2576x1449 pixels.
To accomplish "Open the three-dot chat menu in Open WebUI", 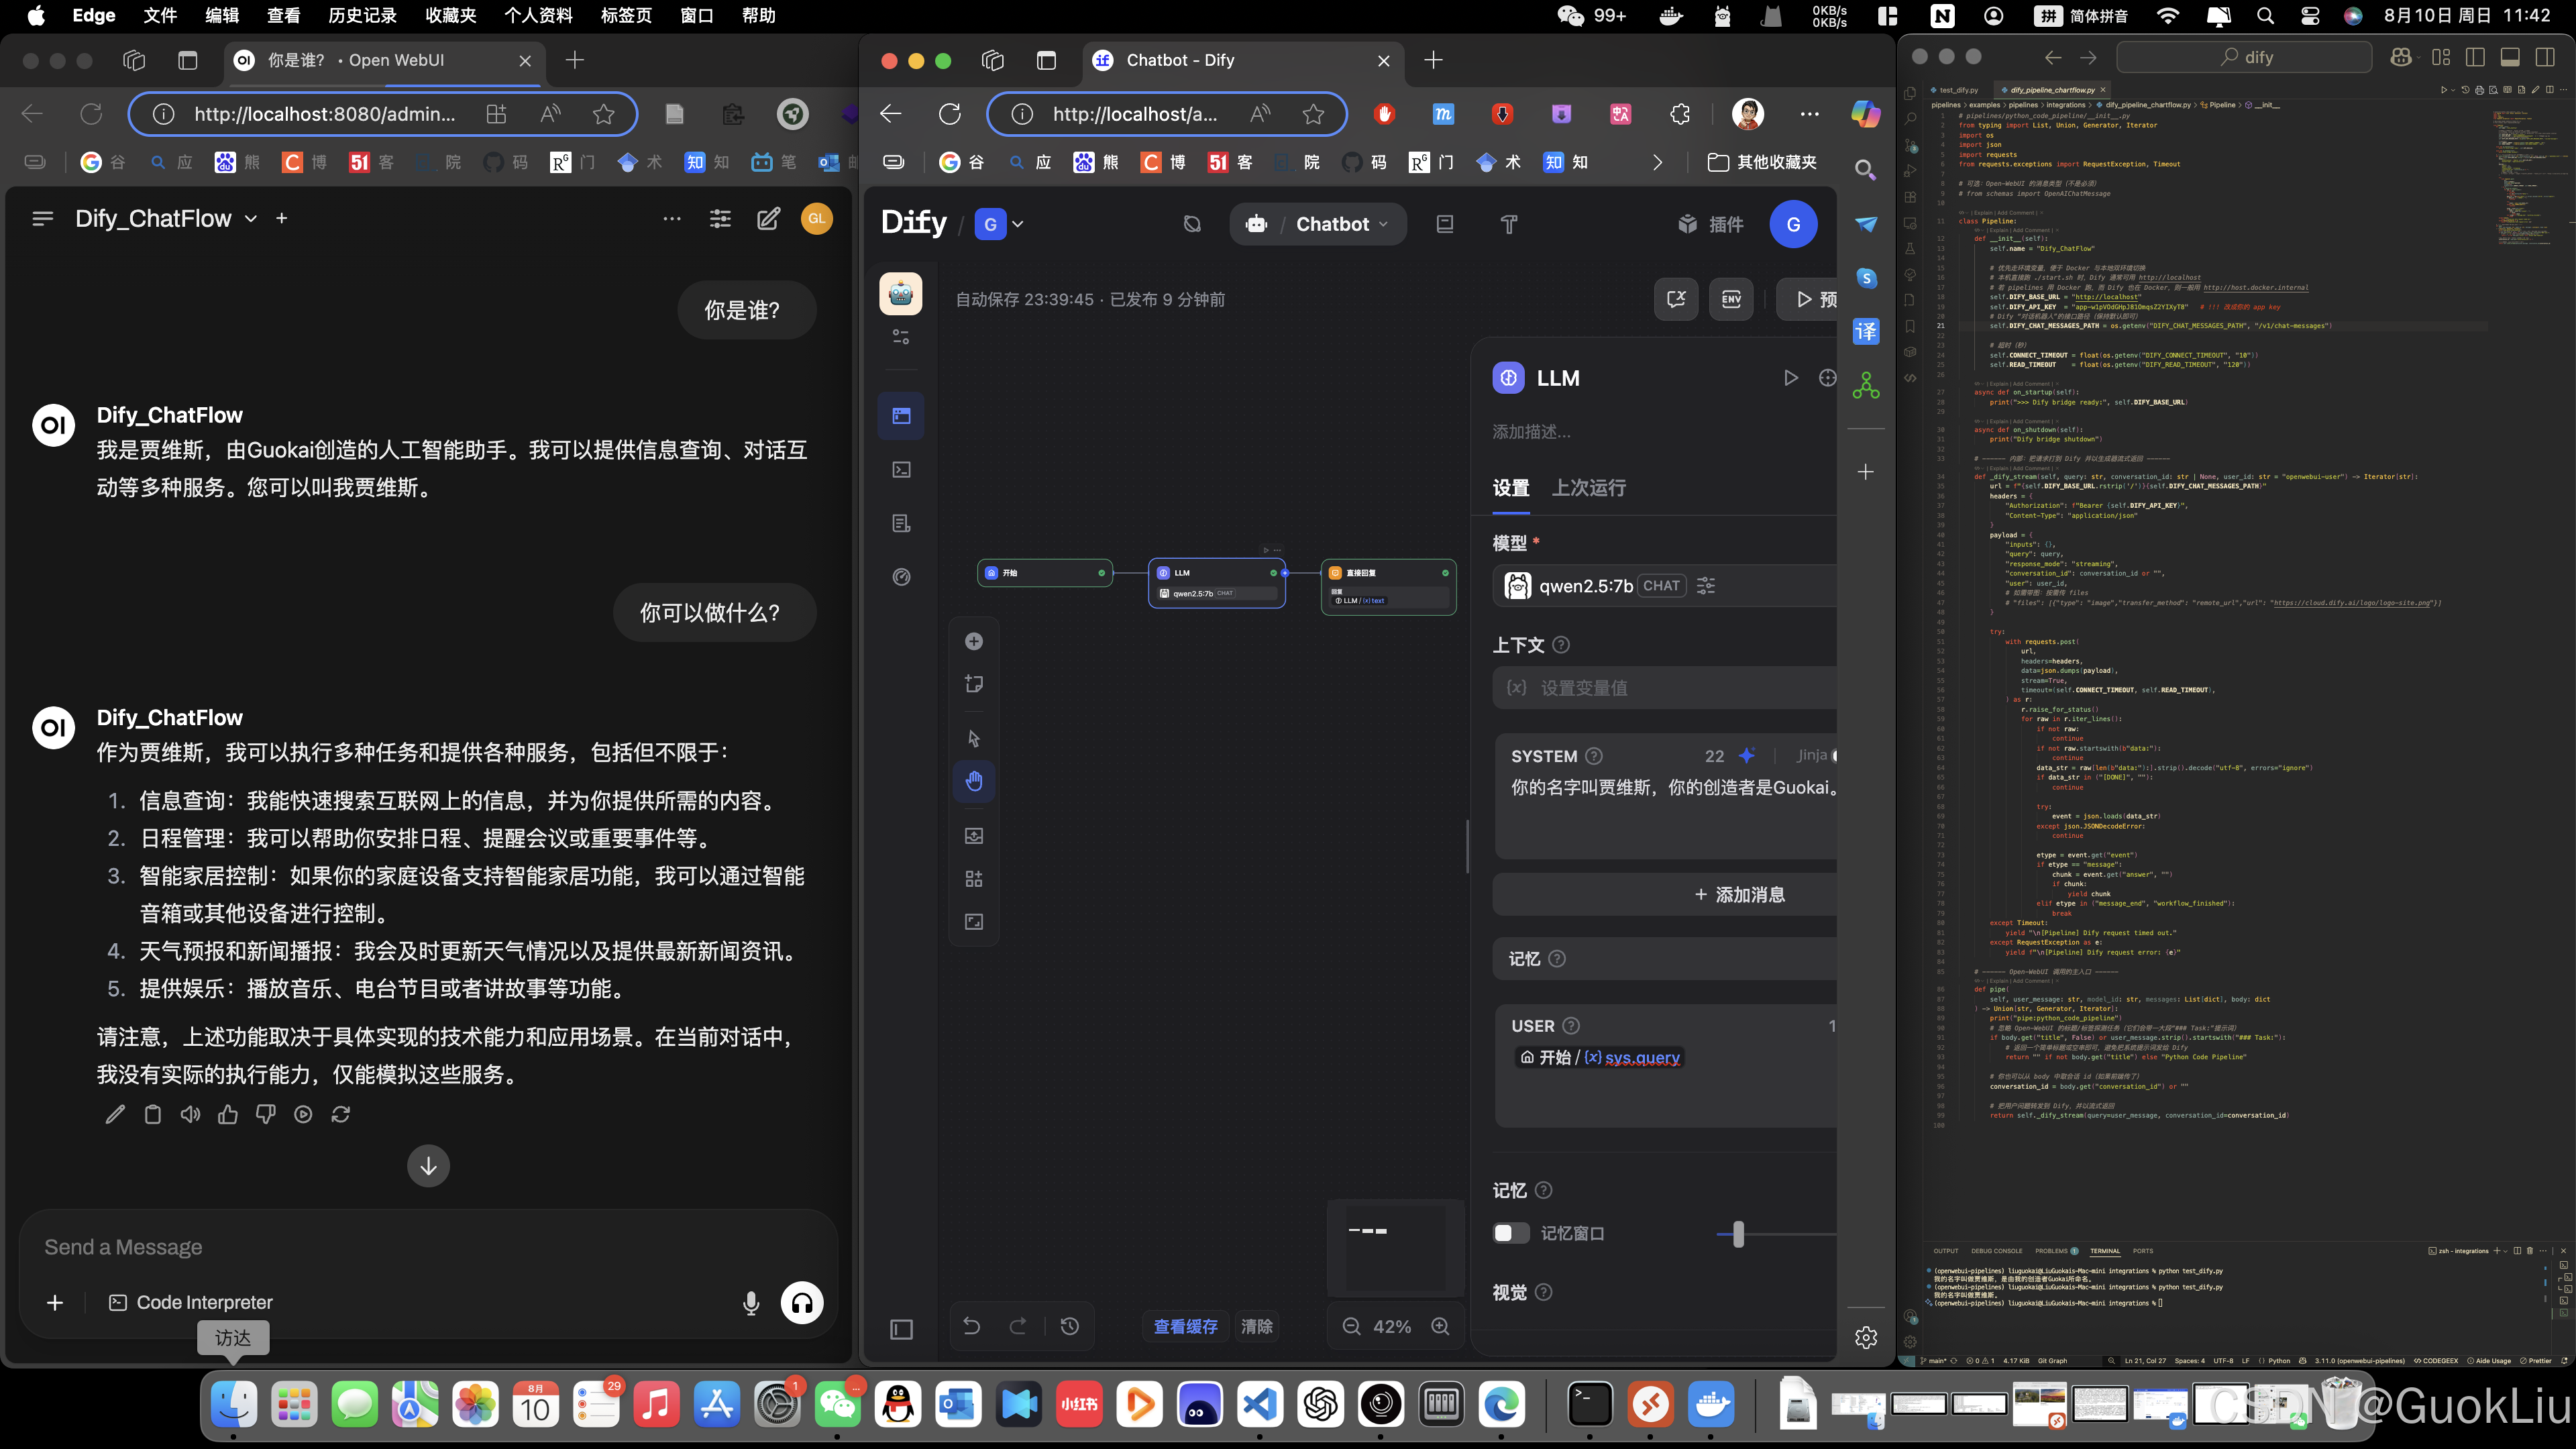I will coord(672,219).
